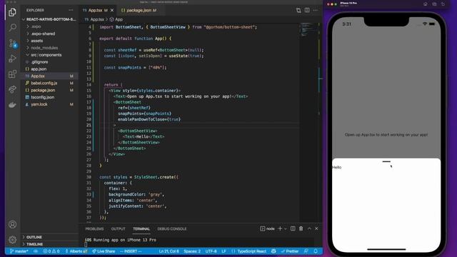This screenshot has height=257, width=457.
Task: Click the UTF-8 encoding indicator
Action: tap(211, 251)
